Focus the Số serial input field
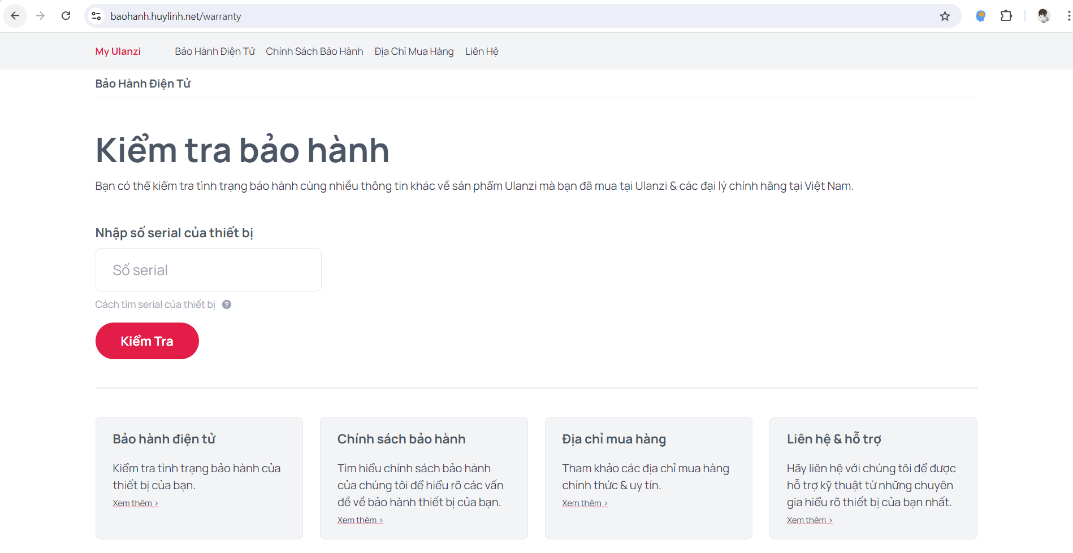Image resolution: width=1073 pixels, height=553 pixels. click(209, 270)
